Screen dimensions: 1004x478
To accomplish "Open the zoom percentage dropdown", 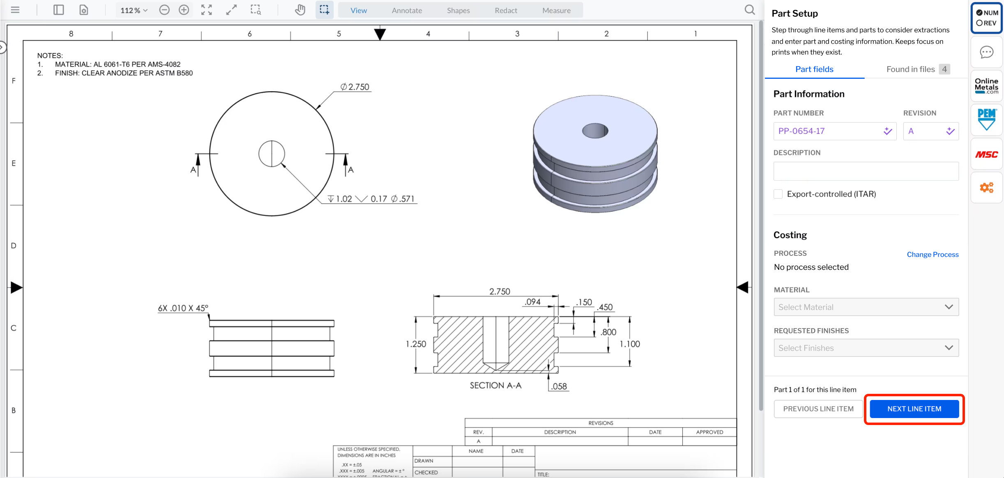I will (133, 10).
